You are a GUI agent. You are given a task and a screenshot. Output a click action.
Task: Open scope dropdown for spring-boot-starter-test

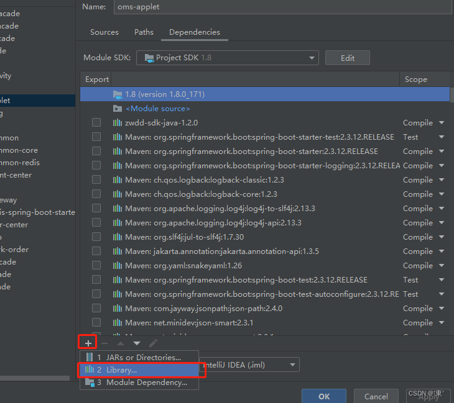[x=442, y=137]
